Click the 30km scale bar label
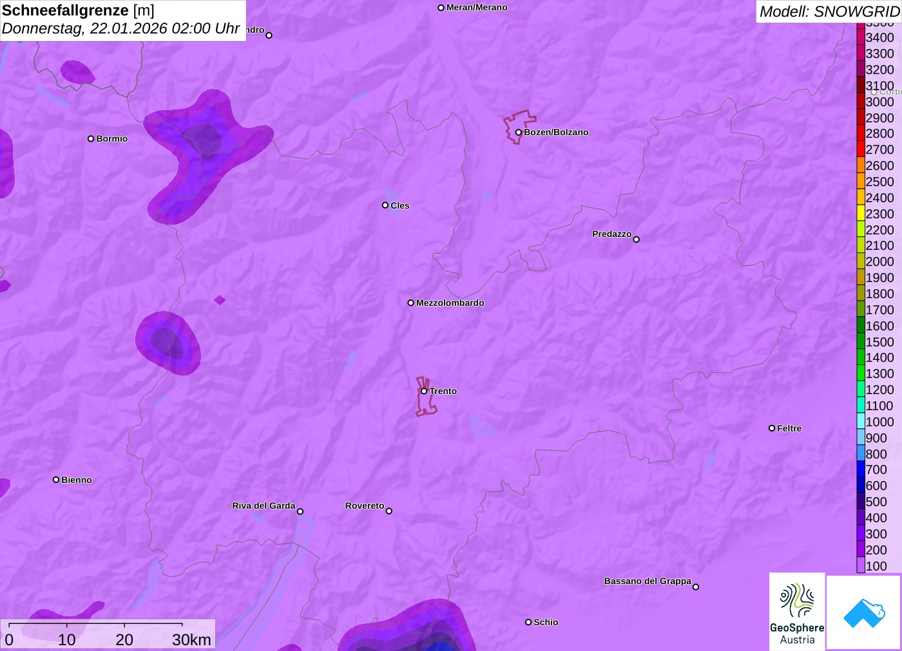 pyautogui.click(x=191, y=639)
